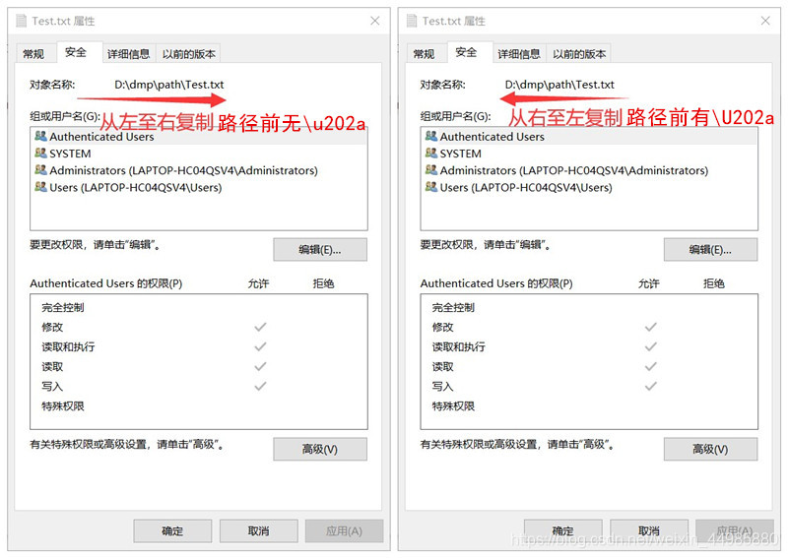The height and width of the screenshot is (558, 788).
Task: Click Administrators group icon in left dialog
Action: coord(40,170)
